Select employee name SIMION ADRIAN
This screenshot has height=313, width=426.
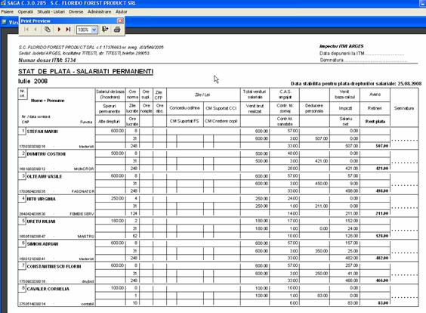(42, 244)
